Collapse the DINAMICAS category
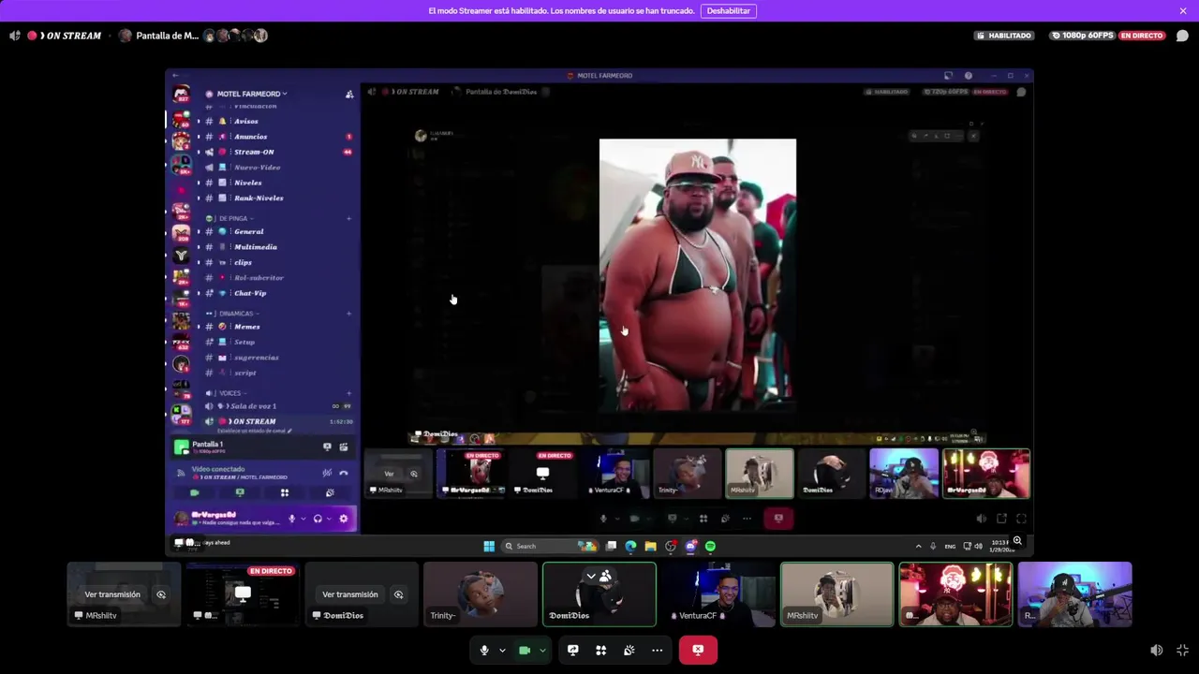Image resolution: width=1199 pixels, height=674 pixels. [x=234, y=314]
